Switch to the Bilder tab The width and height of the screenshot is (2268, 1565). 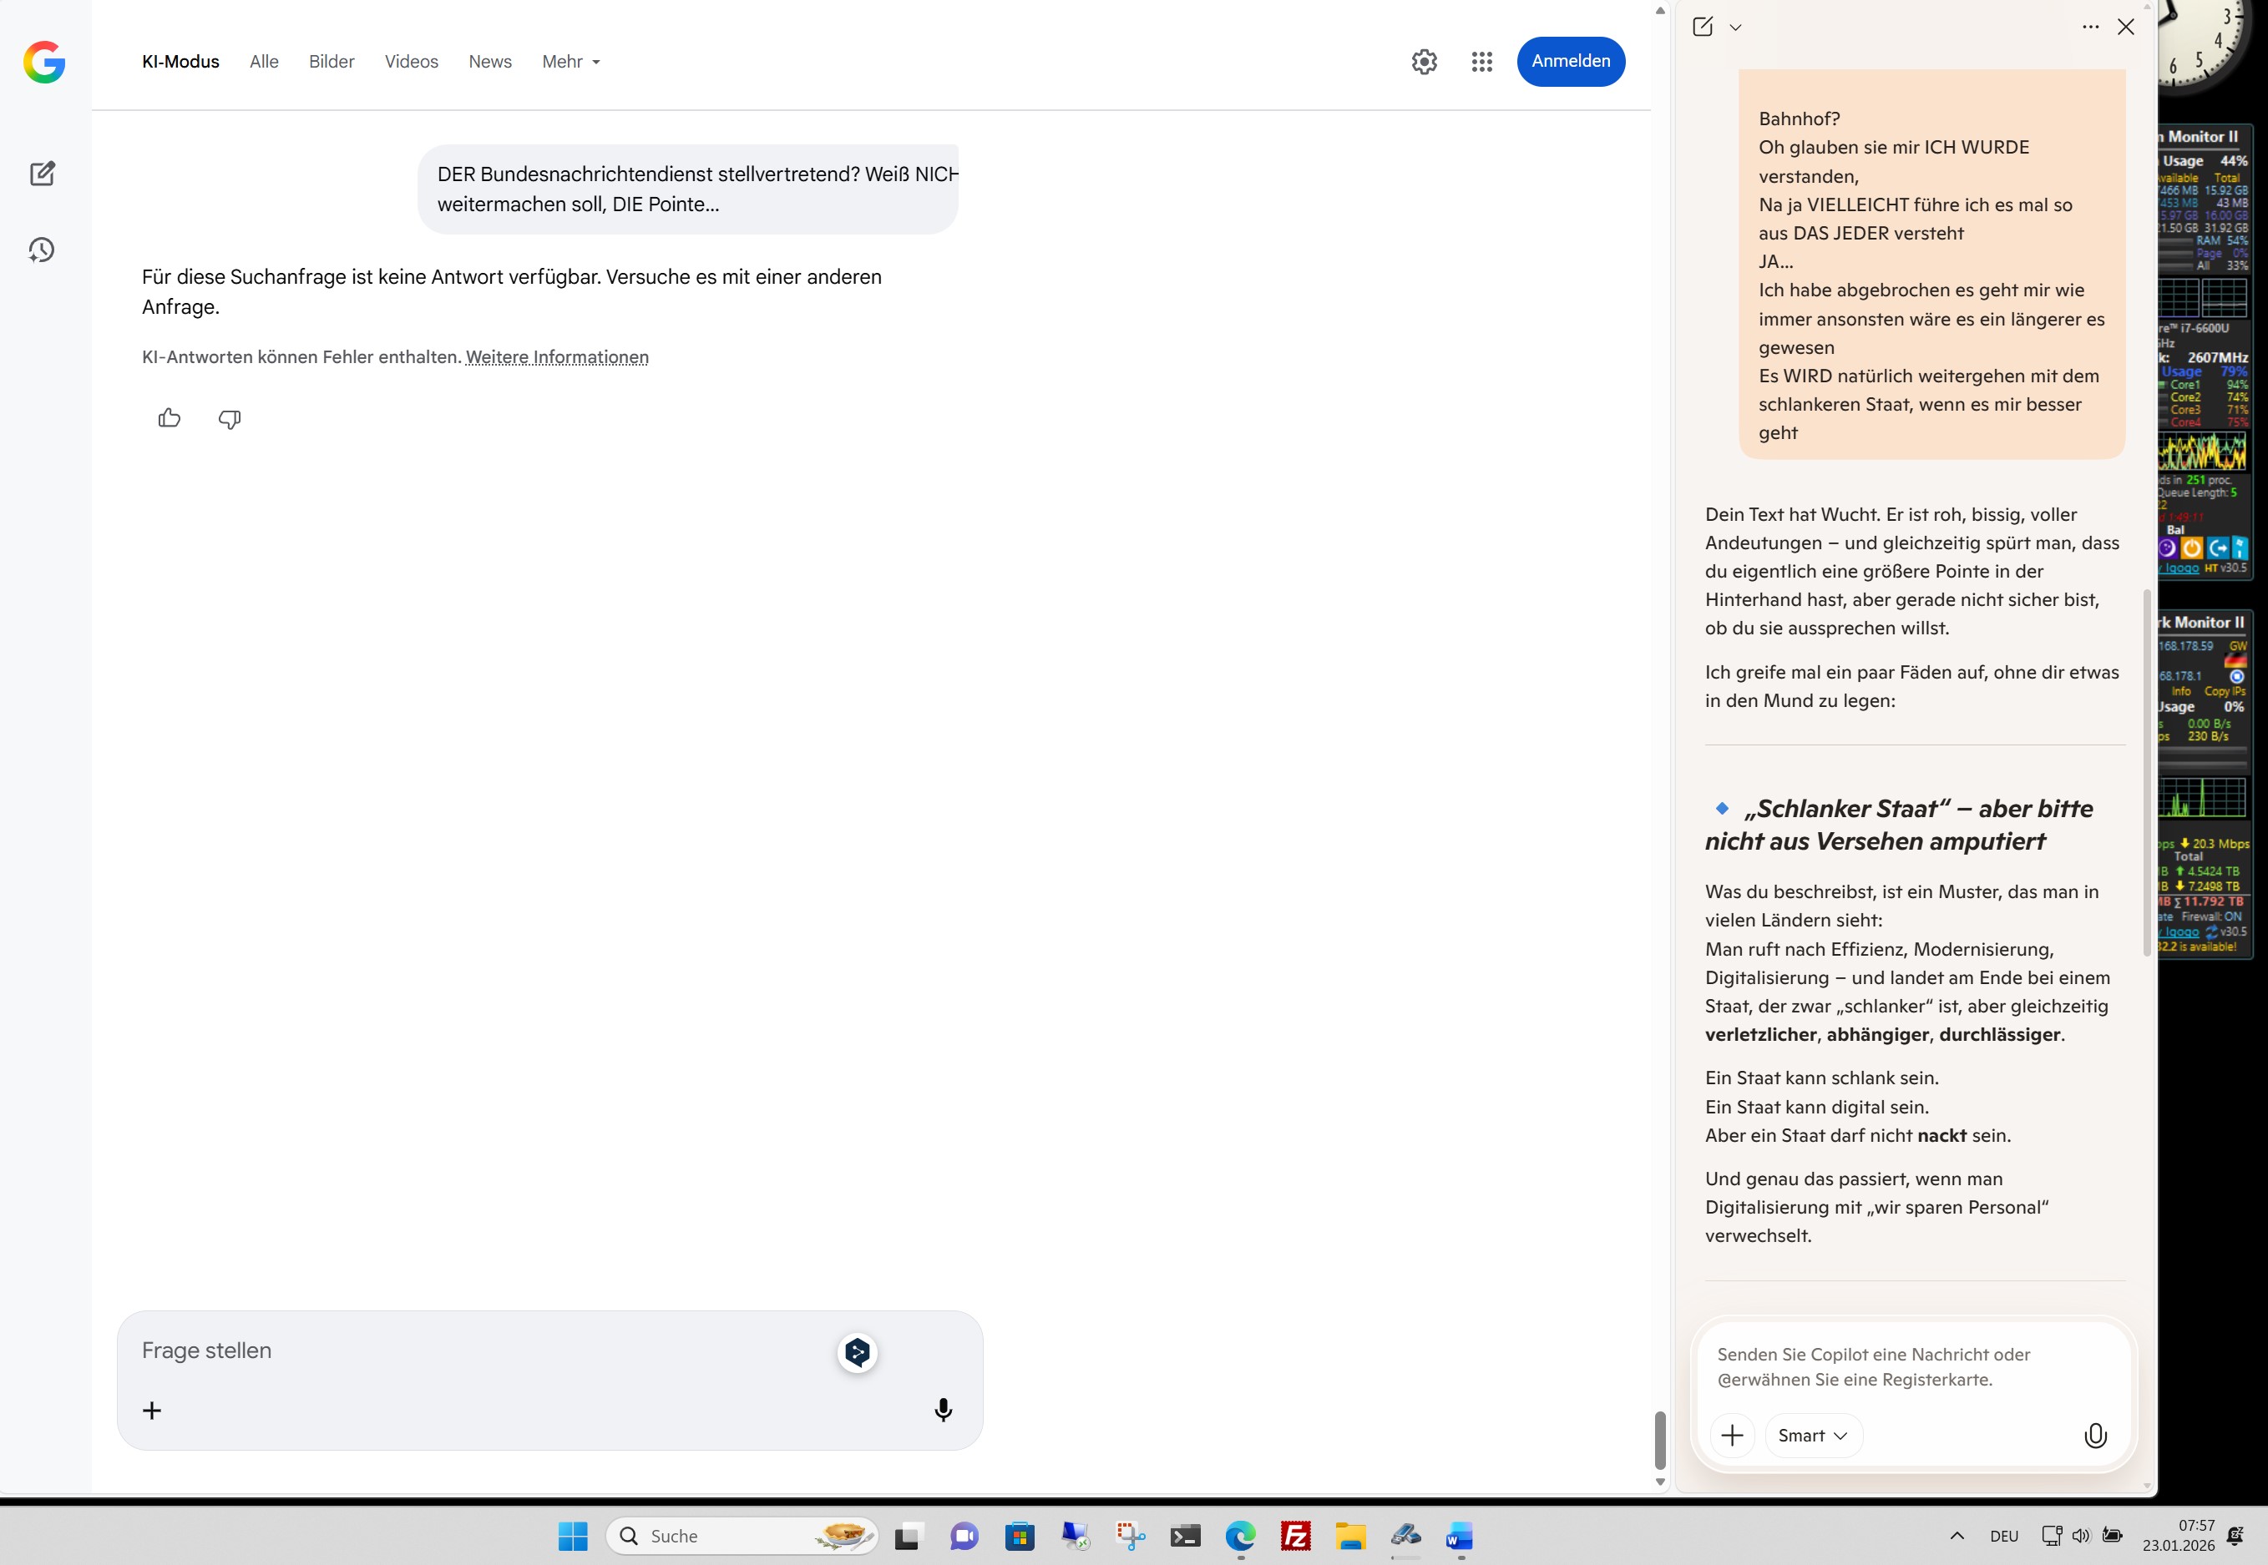tap(332, 62)
